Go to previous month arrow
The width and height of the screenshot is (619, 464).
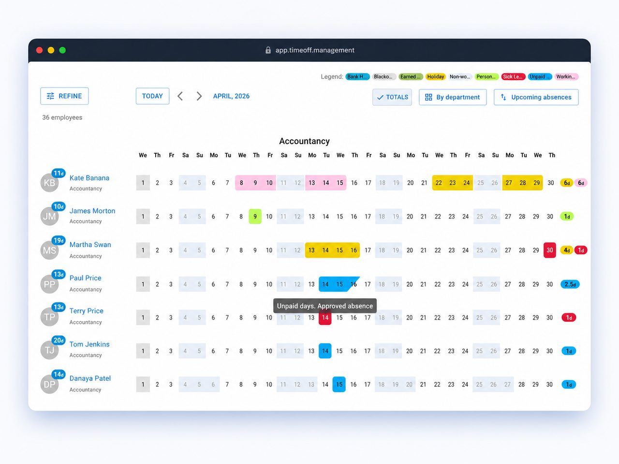180,96
